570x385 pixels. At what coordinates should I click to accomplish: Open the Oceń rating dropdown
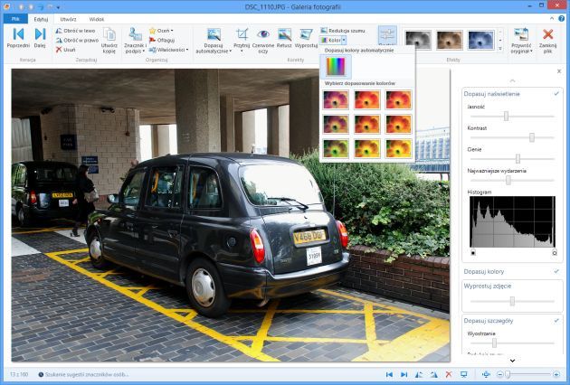coord(161,31)
